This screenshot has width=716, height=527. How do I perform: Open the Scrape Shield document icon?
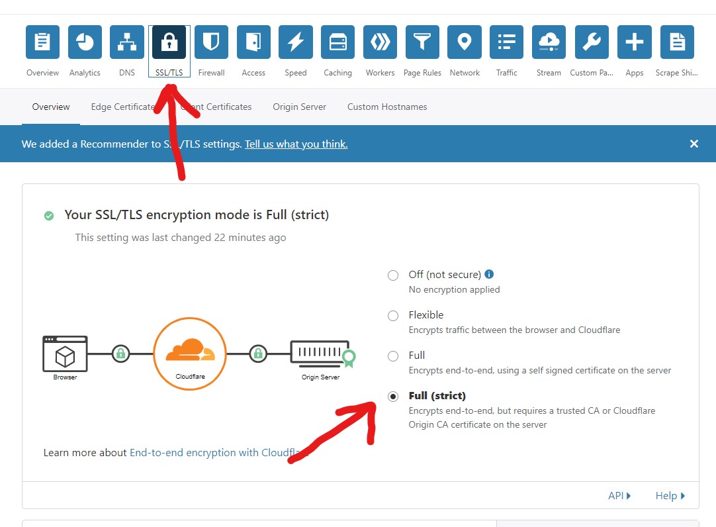point(677,42)
